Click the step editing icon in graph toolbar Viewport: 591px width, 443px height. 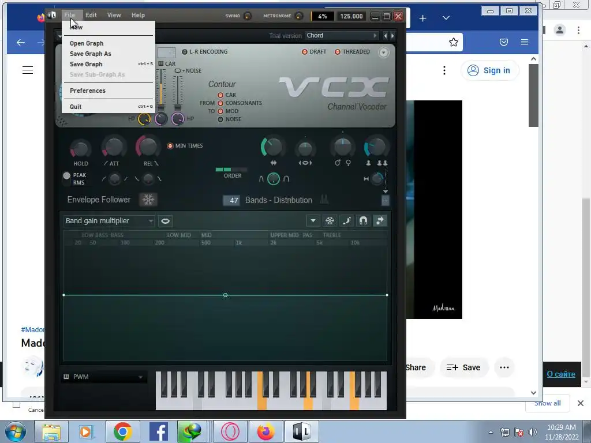point(346,221)
